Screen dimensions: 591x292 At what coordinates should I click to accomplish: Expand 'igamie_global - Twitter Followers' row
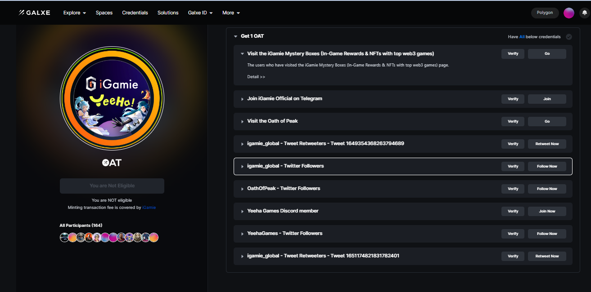click(242, 166)
